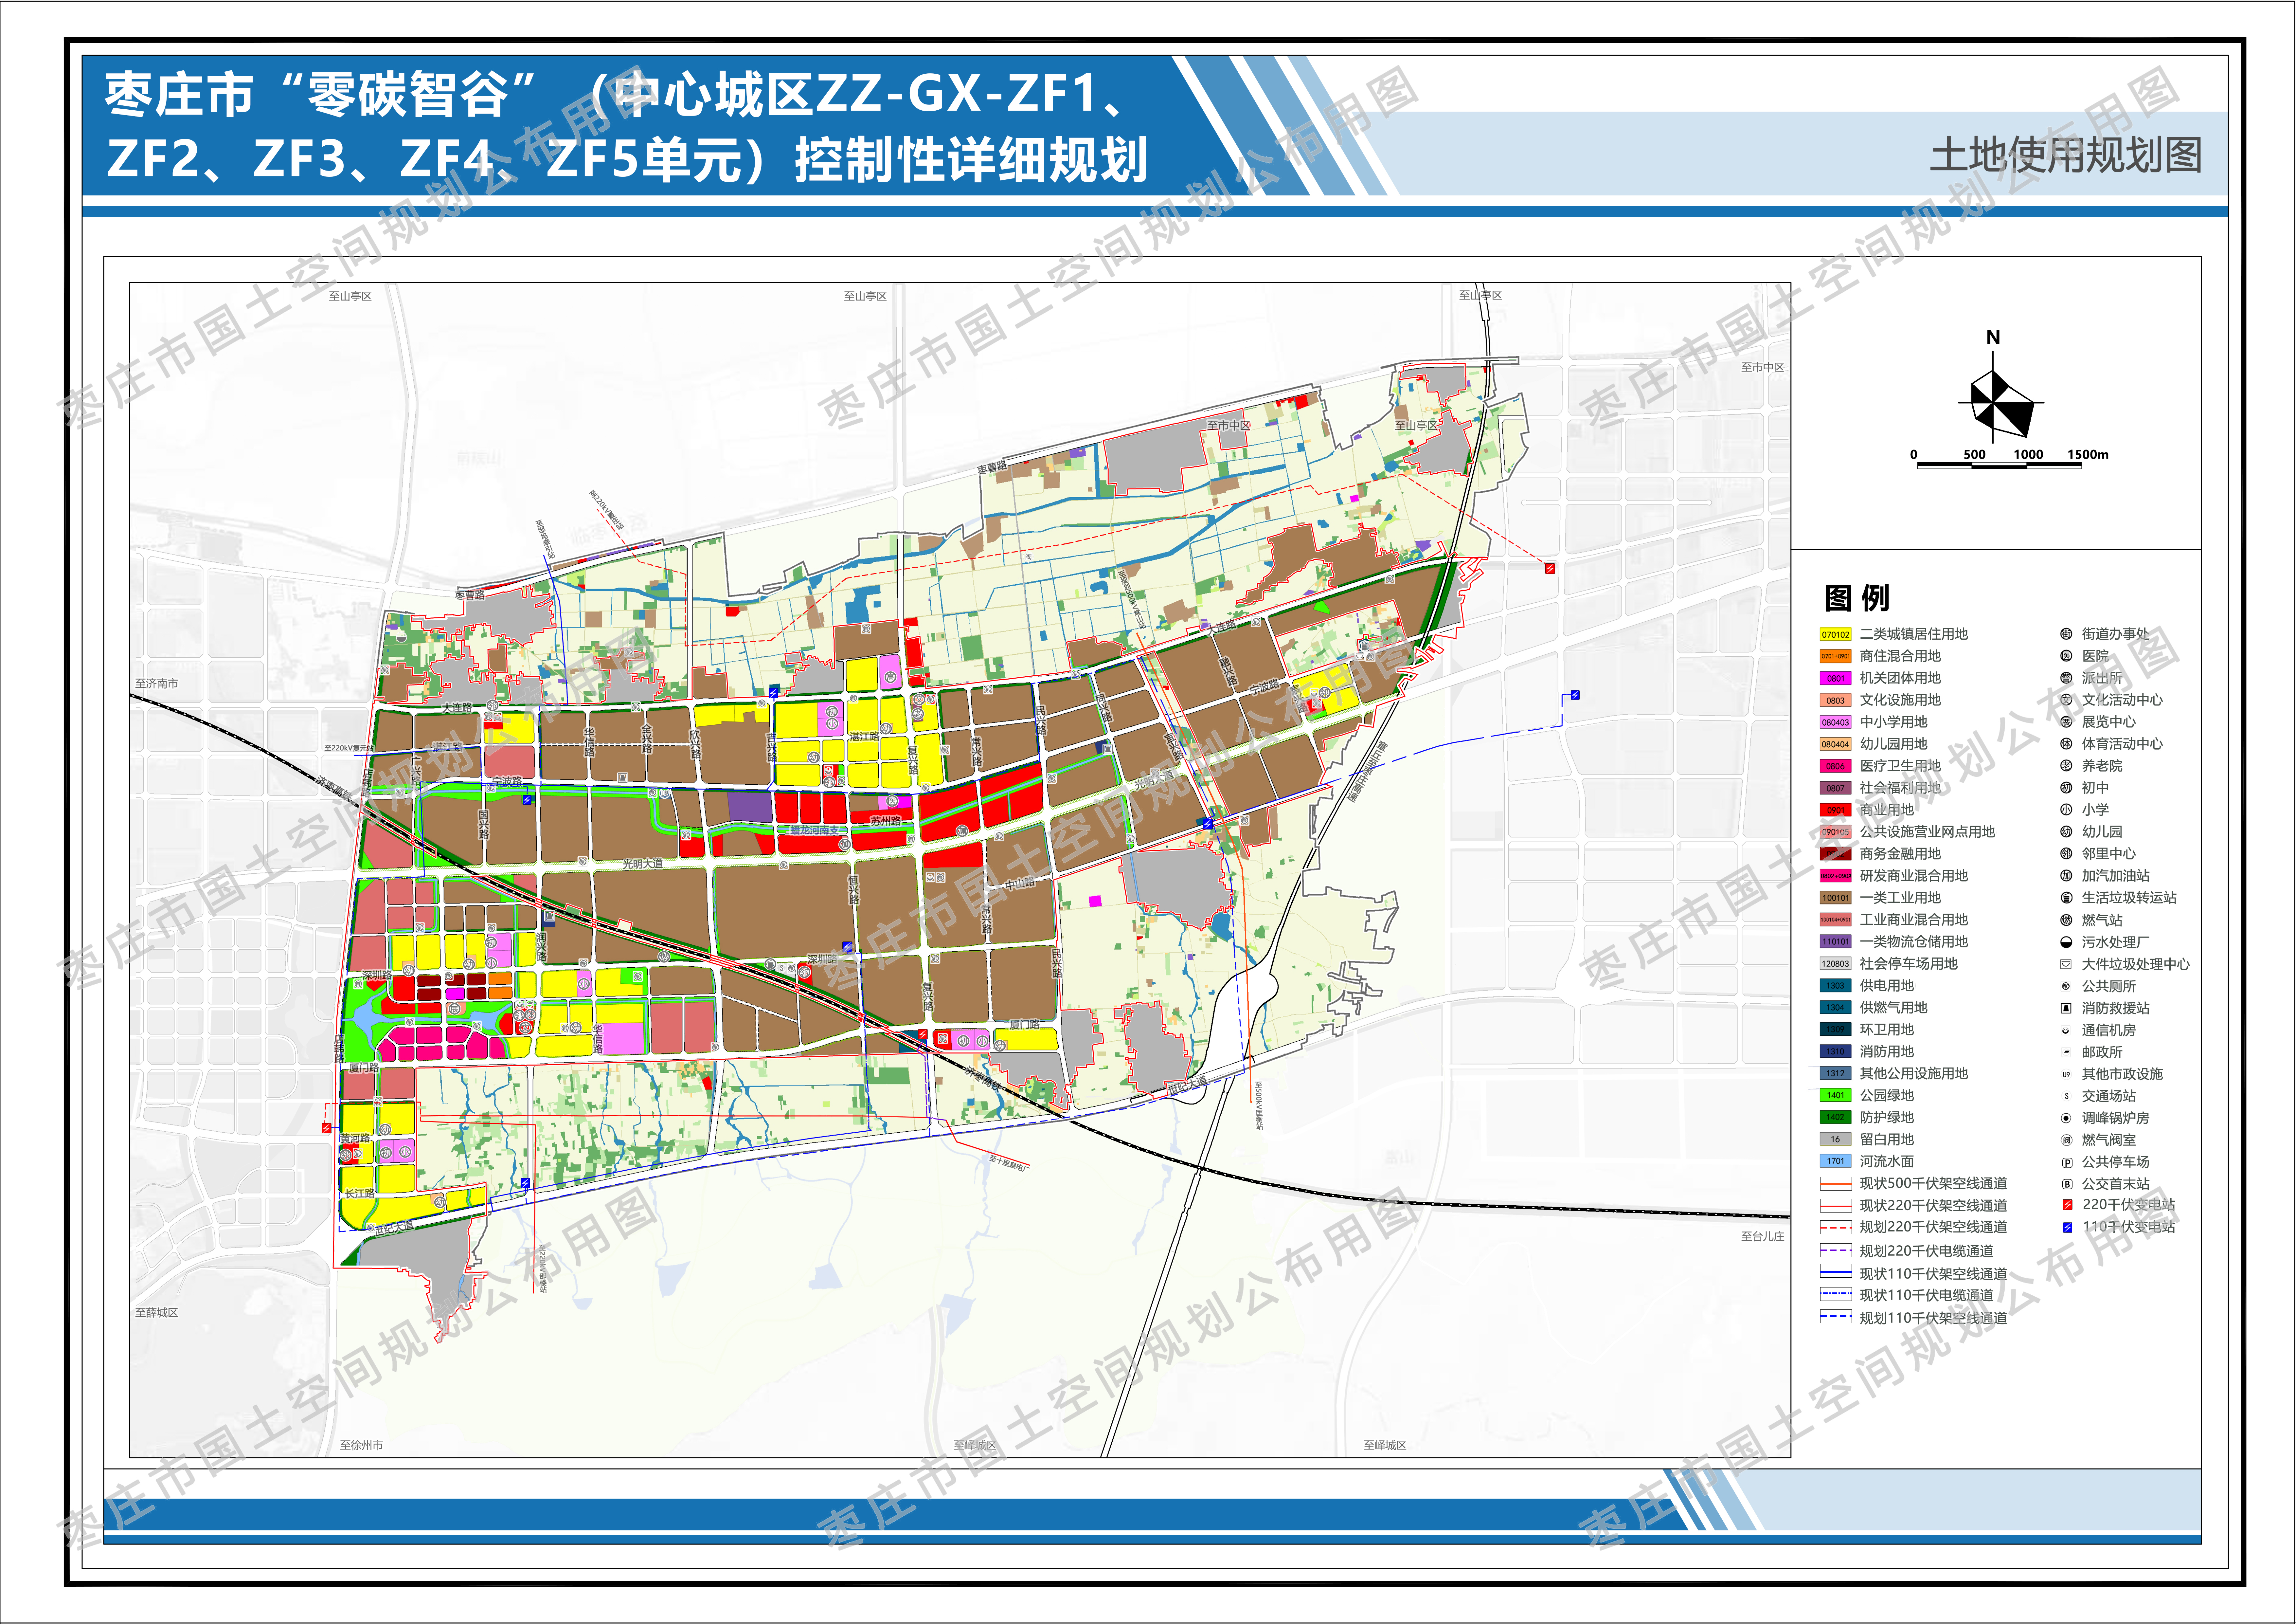Click the gas station (加汽加油站) legend symbol
This screenshot has width=2296, height=1624.
(x=2066, y=876)
